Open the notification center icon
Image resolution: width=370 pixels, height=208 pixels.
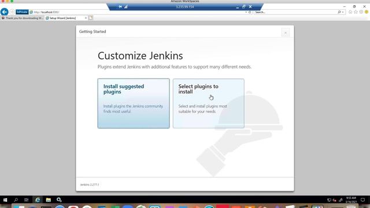pyautogui.click(x=362, y=200)
